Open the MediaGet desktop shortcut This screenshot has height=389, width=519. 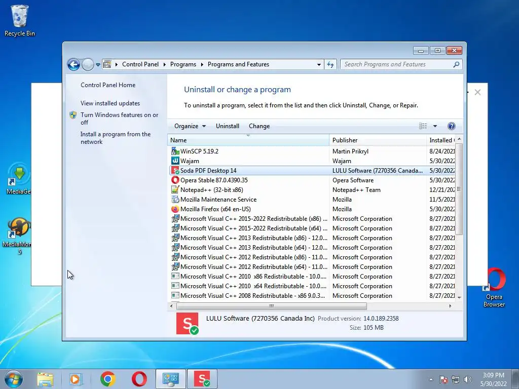tap(19, 179)
